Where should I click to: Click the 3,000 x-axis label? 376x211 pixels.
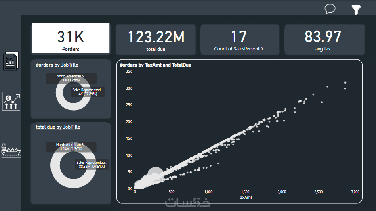pos(355,192)
